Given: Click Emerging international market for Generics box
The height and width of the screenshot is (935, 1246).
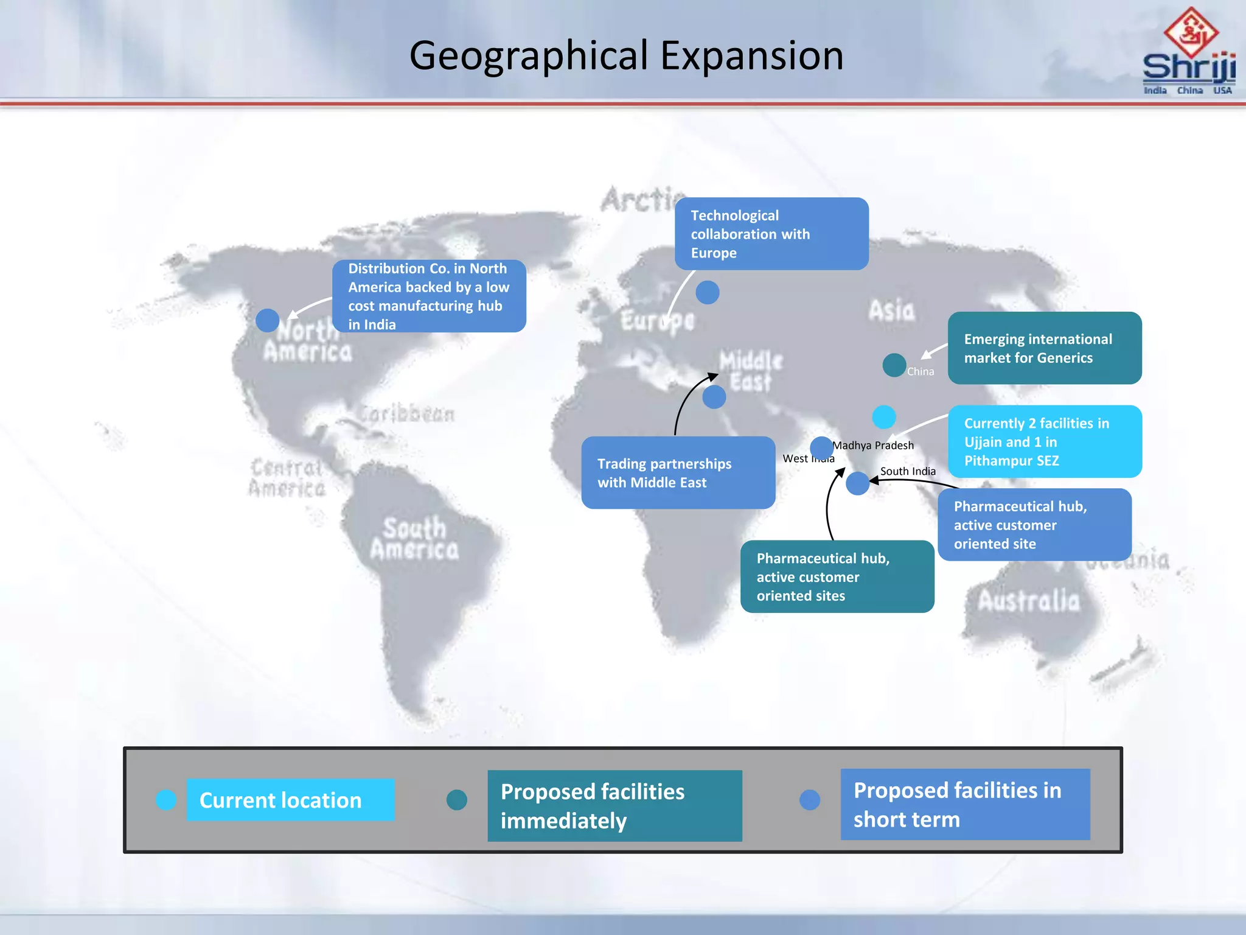Looking at the screenshot, I should pyautogui.click(x=1044, y=348).
